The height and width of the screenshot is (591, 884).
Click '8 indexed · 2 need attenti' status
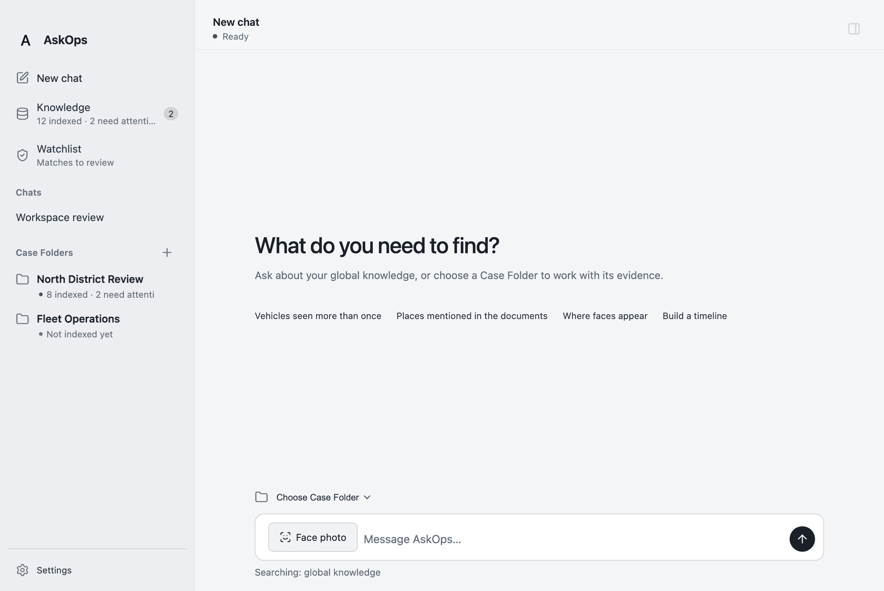(x=100, y=294)
